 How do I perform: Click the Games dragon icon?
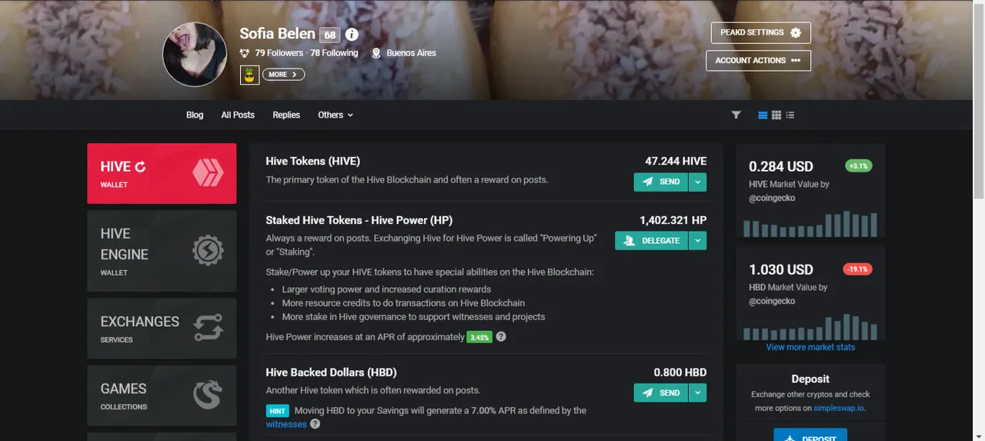[x=208, y=395]
